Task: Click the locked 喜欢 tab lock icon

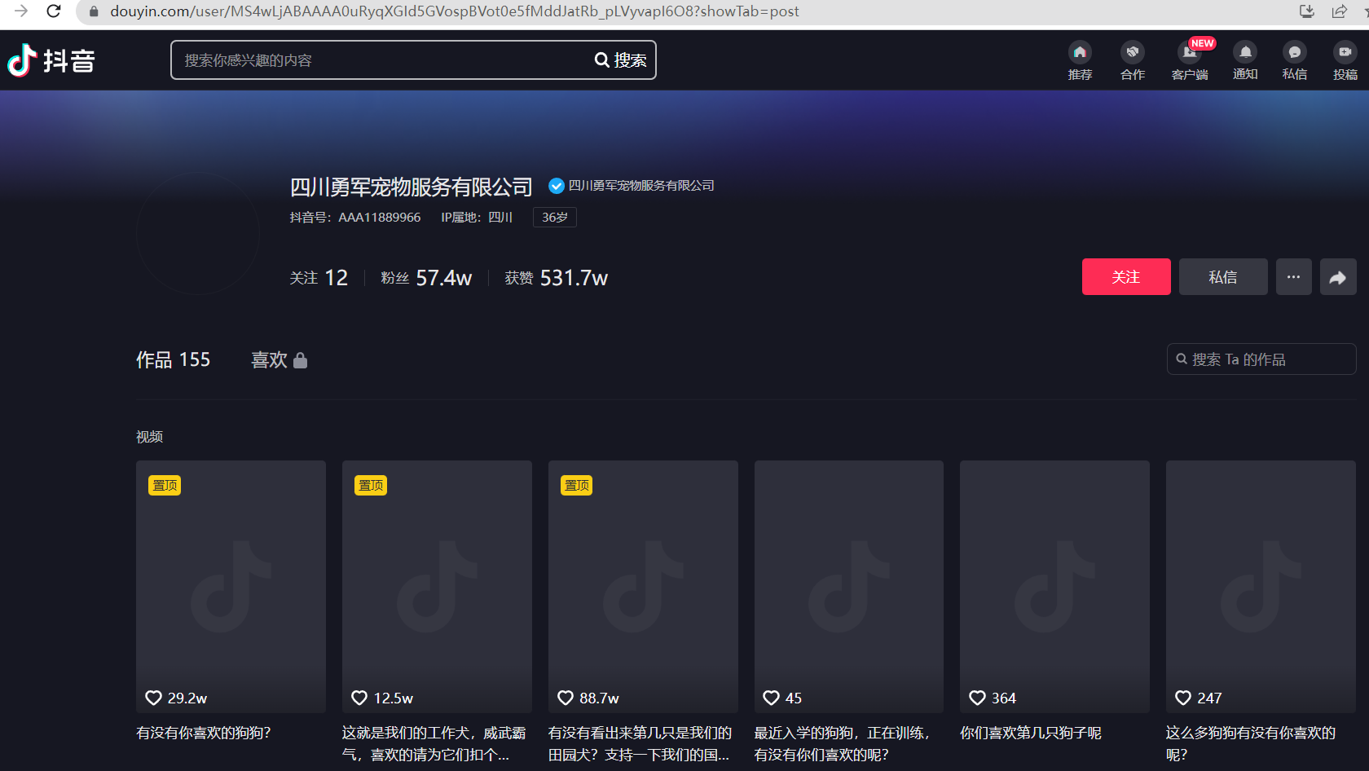Action: click(301, 359)
